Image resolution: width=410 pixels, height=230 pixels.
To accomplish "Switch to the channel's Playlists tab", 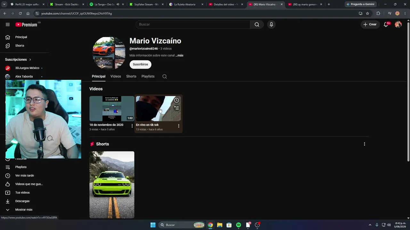I will [148, 76].
